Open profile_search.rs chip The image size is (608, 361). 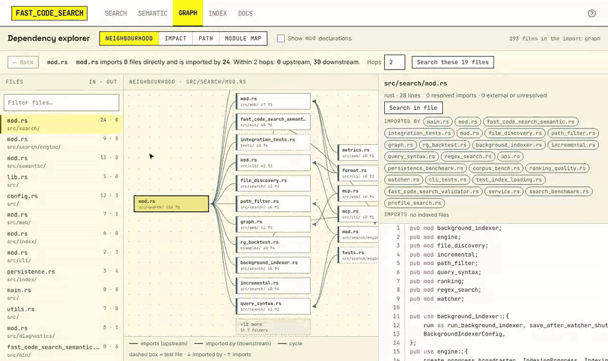pos(415,203)
